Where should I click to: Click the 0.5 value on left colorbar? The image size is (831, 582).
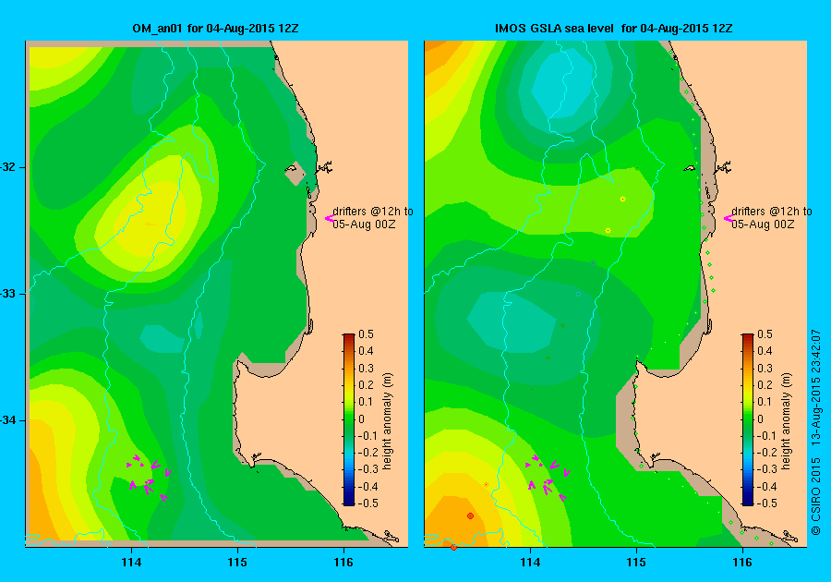pos(366,334)
